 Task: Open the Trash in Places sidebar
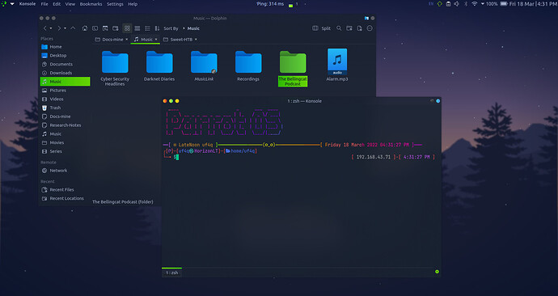click(x=55, y=108)
